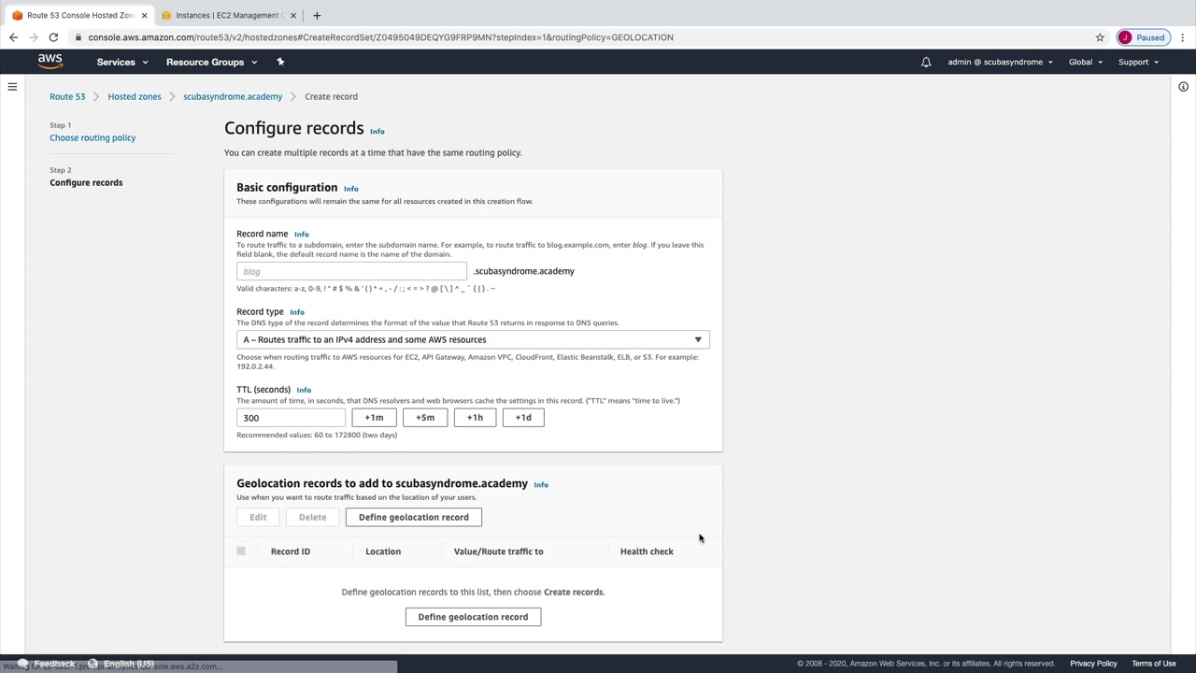Open Terms of Use footer link
This screenshot has width=1196, height=673.
pyautogui.click(x=1154, y=664)
